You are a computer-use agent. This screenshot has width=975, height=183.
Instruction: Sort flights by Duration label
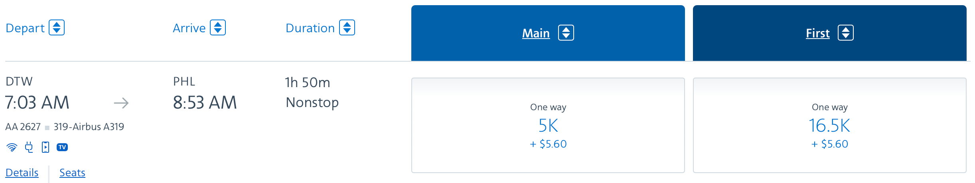(x=310, y=28)
